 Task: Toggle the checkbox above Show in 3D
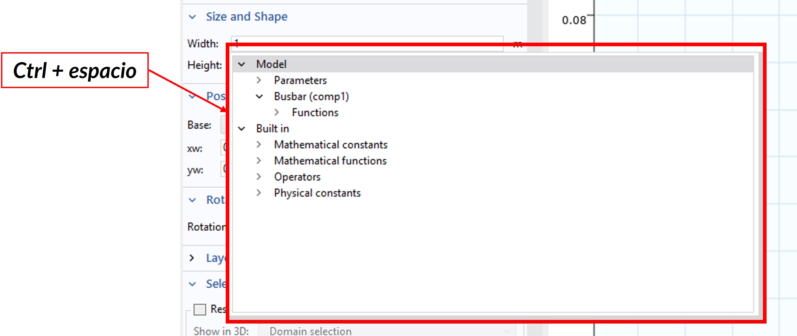tap(199, 309)
